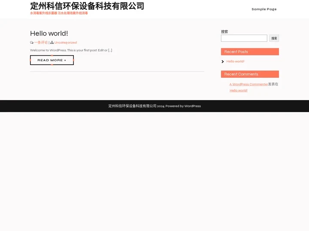Click the footer Powered by WordPress text
Image resolution: width=309 pixels, height=231 pixels.
(183, 106)
